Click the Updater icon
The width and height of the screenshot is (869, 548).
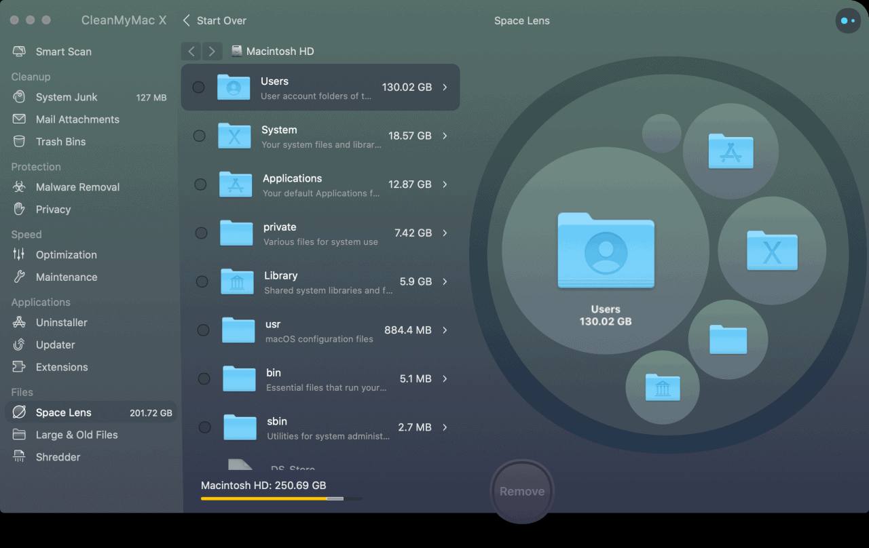[x=19, y=345]
